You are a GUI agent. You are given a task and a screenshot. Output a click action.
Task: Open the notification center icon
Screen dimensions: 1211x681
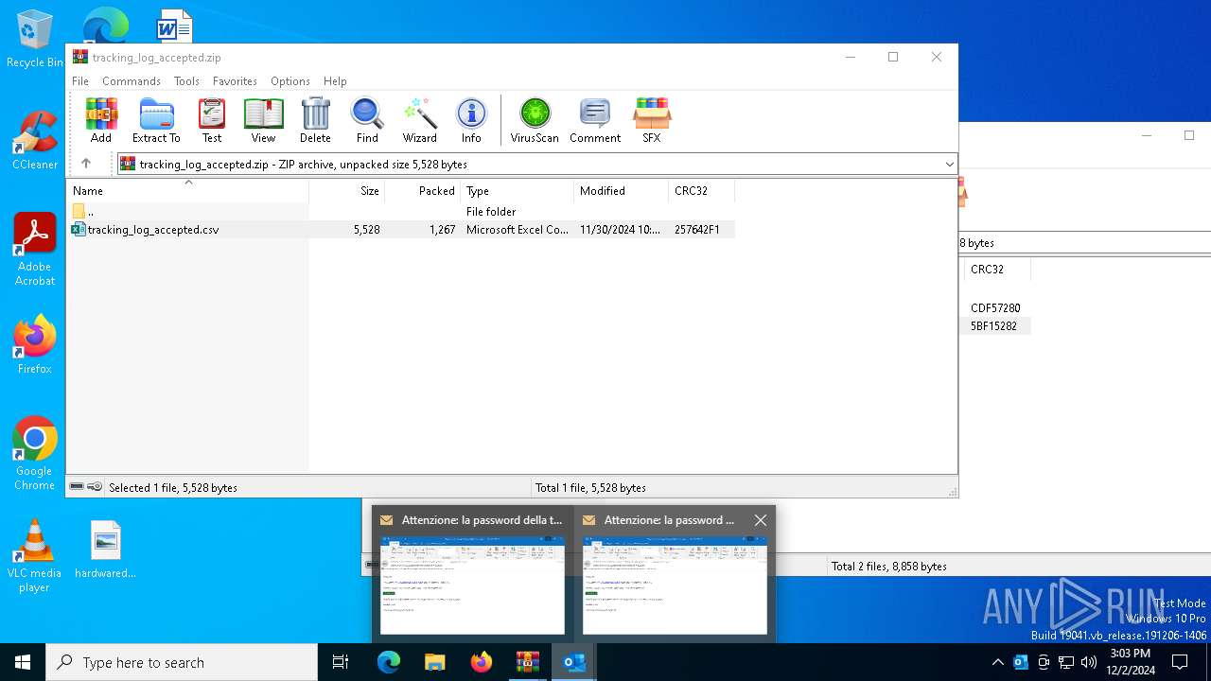tap(1180, 662)
